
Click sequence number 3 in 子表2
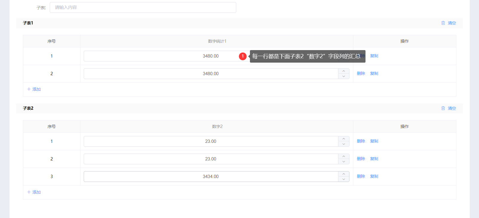[x=52, y=177]
